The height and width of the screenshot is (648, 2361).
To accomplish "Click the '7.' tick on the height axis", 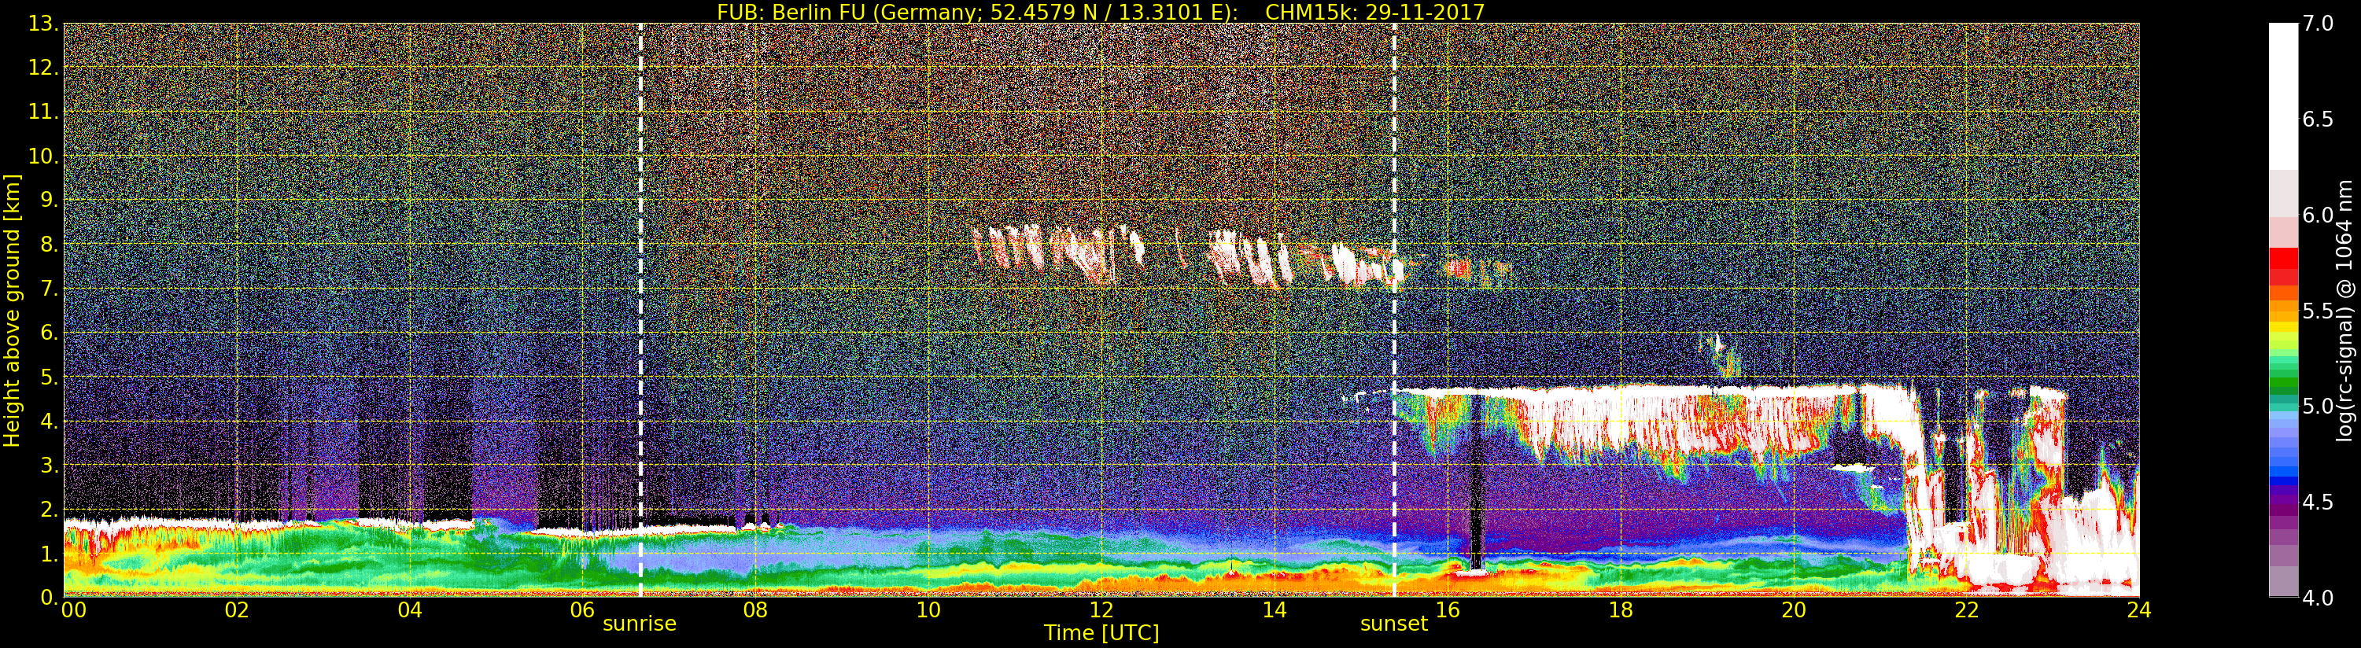I will (49, 289).
